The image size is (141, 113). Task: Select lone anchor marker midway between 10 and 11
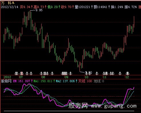97,73
